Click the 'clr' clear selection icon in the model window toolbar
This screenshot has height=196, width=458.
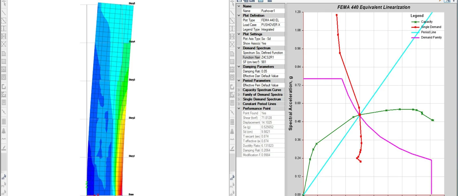click(3, 192)
